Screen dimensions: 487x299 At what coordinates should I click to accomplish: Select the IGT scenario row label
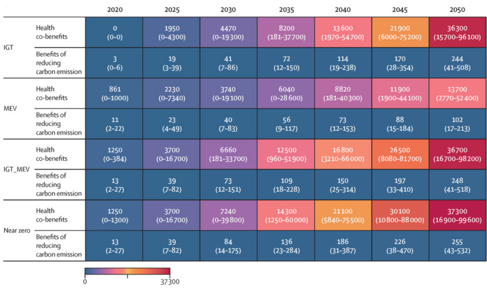(x=9, y=47)
